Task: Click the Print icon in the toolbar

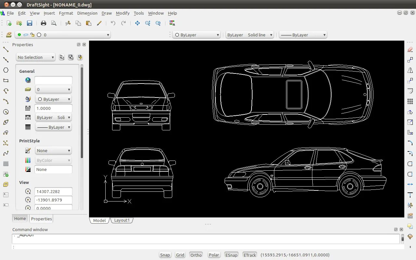Action: [x=44, y=23]
